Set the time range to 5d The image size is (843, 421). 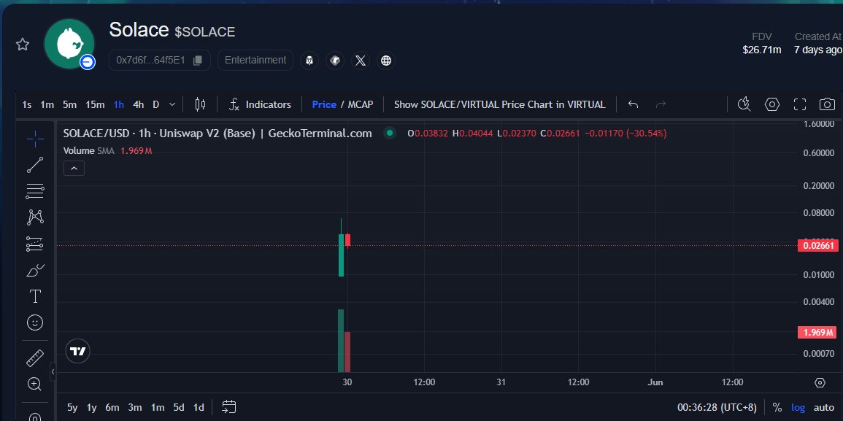click(x=179, y=408)
